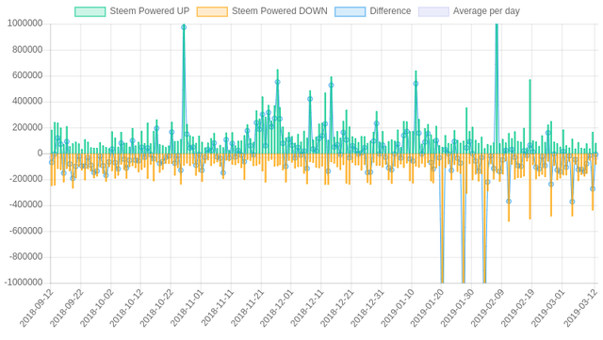Click the 2018-10-02 date label
The height and width of the screenshot is (340, 603).
click(x=96, y=308)
